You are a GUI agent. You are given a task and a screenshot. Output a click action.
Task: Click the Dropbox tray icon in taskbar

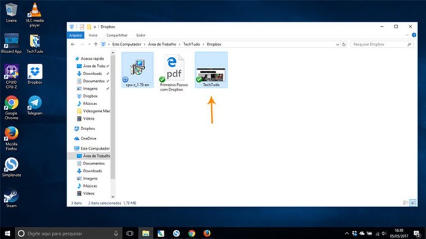[354, 233]
